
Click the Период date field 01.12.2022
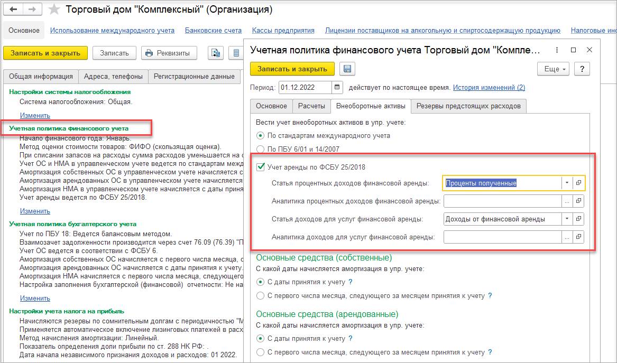[x=306, y=87]
